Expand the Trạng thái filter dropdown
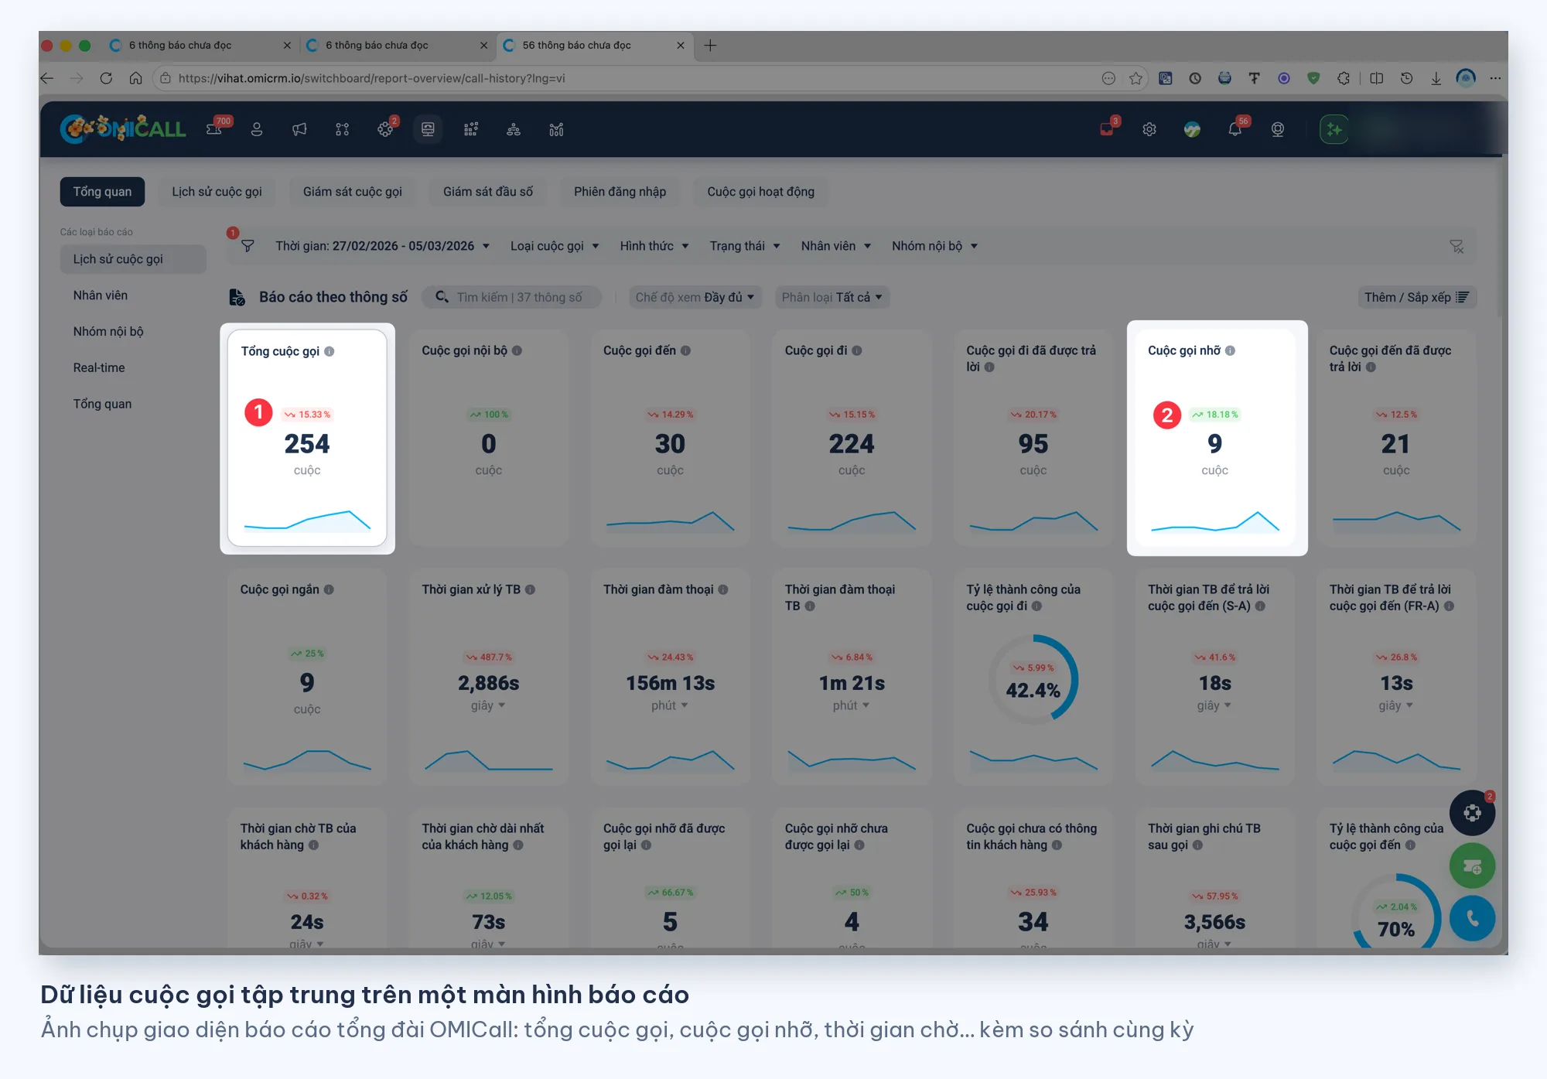 (x=745, y=246)
